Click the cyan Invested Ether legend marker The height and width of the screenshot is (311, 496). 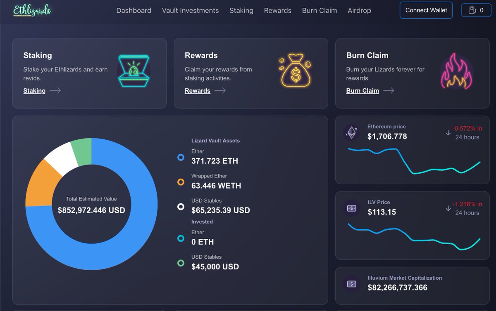(181, 238)
